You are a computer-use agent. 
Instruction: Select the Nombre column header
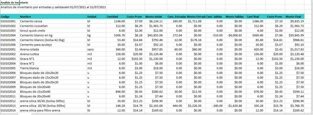tap(53, 16)
